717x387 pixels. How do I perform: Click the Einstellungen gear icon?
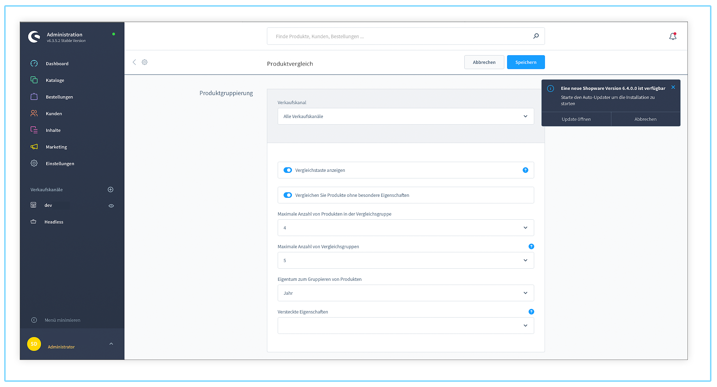(x=34, y=163)
